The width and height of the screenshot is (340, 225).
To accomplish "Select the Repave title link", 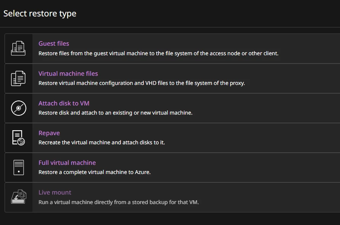I will coord(49,133).
